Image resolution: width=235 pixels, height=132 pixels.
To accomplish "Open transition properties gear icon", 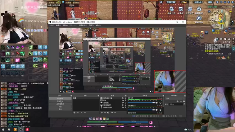I will [184, 101].
